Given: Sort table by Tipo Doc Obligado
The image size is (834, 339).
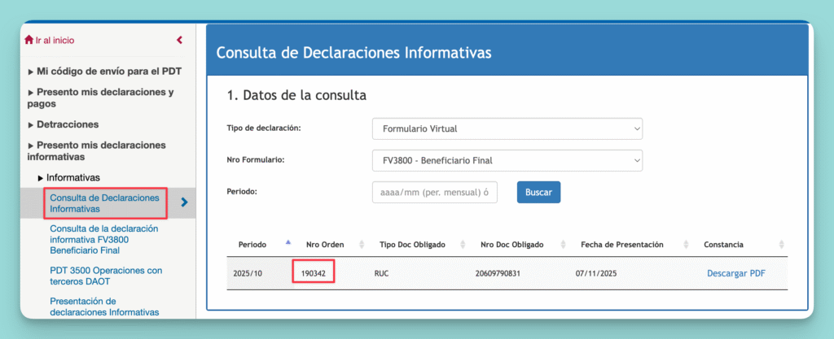Looking at the screenshot, I should pyautogui.click(x=463, y=245).
